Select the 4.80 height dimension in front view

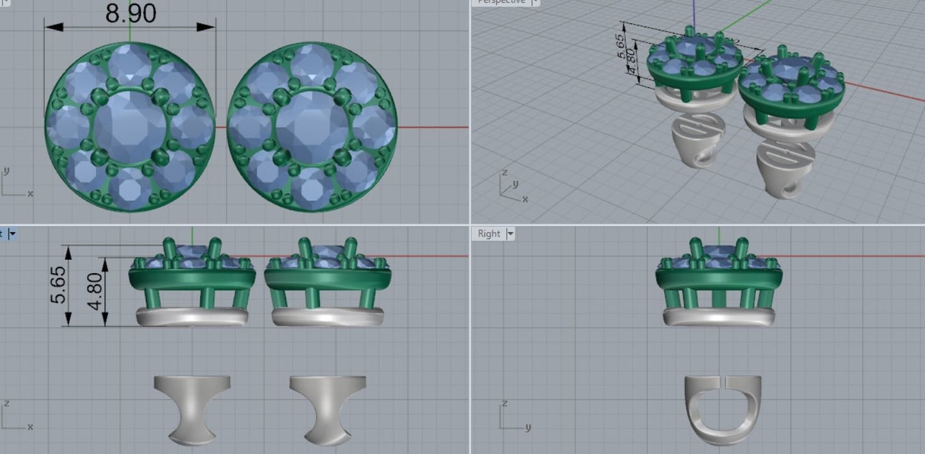tap(93, 292)
